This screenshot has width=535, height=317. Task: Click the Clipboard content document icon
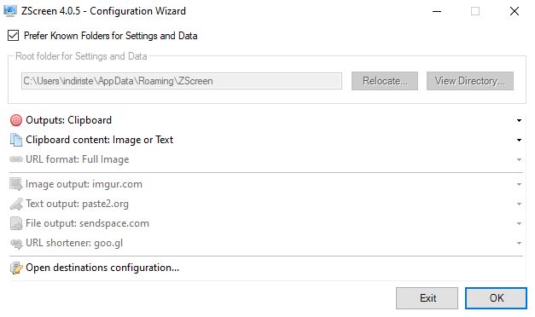[x=16, y=140]
